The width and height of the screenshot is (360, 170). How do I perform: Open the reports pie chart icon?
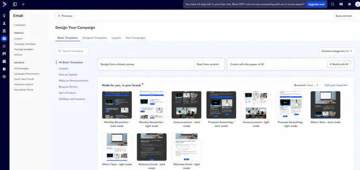(4, 69)
